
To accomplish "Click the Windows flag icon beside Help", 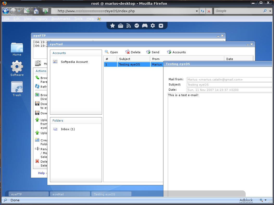I will pos(99,19).
